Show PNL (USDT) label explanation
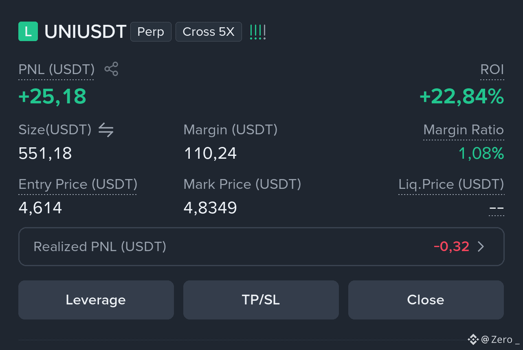The width and height of the screenshot is (523, 350). click(57, 70)
